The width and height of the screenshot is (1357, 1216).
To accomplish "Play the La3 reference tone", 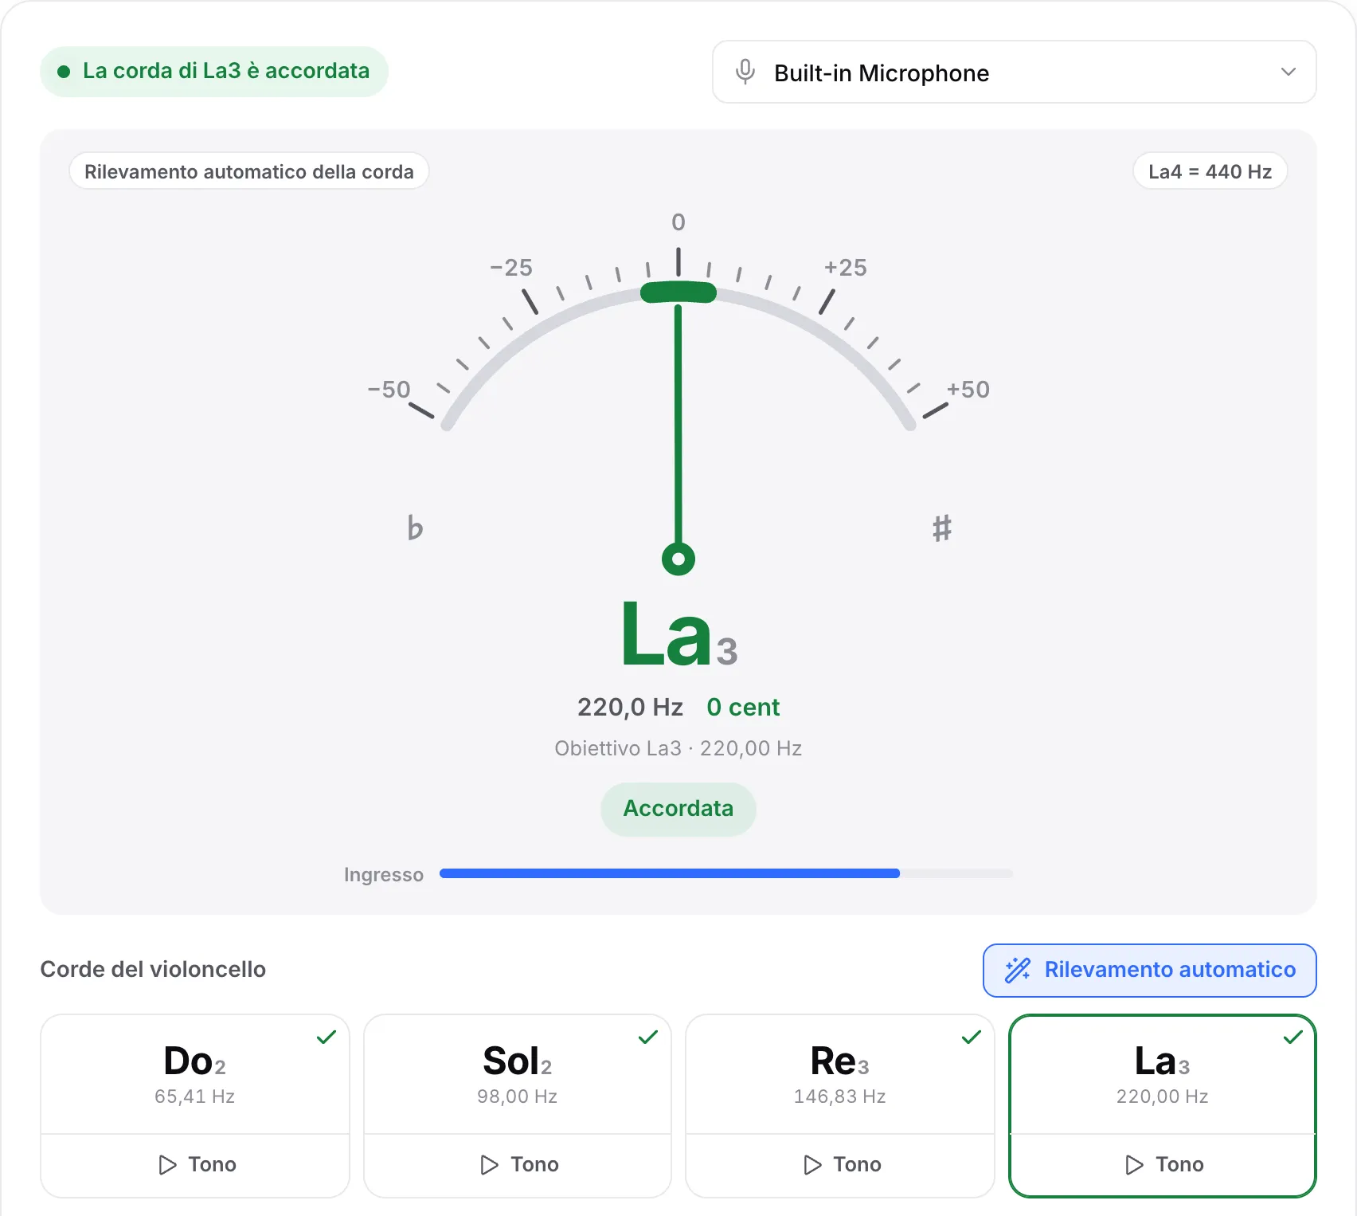I will [x=1163, y=1165].
